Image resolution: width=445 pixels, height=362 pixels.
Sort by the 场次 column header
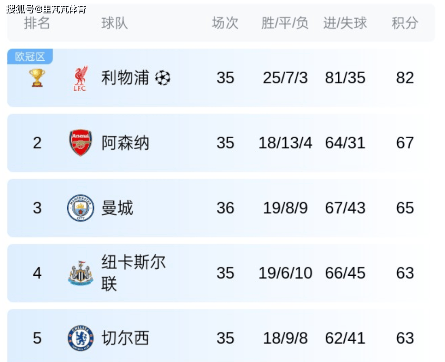pos(225,23)
